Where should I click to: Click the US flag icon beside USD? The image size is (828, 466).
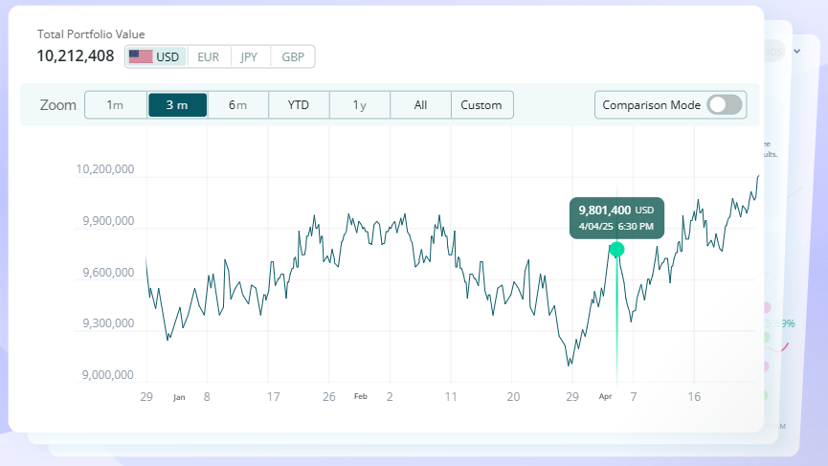[x=141, y=56]
